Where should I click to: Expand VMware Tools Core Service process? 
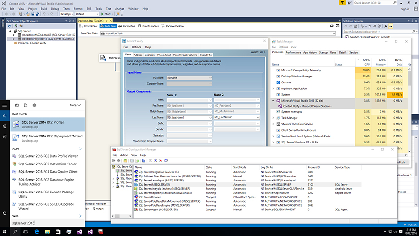point(273,124)
